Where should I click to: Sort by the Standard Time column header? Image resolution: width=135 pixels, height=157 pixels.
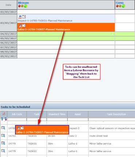(57, 114)
